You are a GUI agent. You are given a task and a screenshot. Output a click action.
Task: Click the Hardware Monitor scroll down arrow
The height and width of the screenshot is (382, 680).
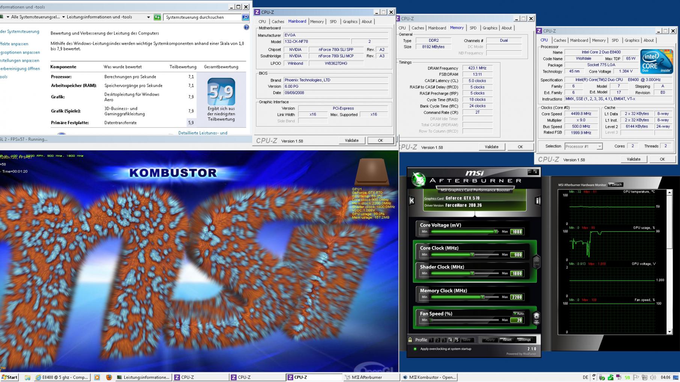(x=669, y=332)
